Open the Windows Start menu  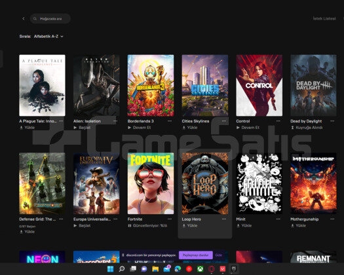coord(110,268)
